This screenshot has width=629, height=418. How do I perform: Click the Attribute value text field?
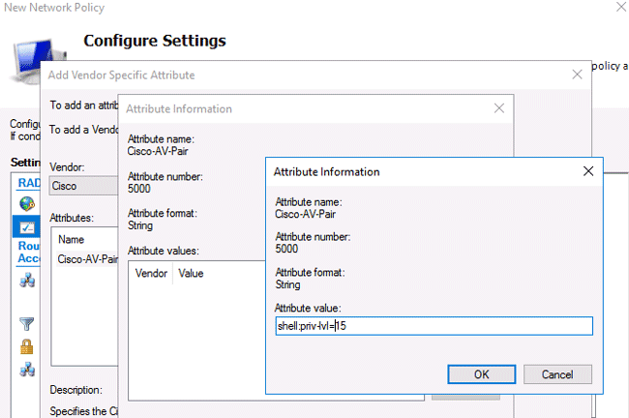point(433,326)
